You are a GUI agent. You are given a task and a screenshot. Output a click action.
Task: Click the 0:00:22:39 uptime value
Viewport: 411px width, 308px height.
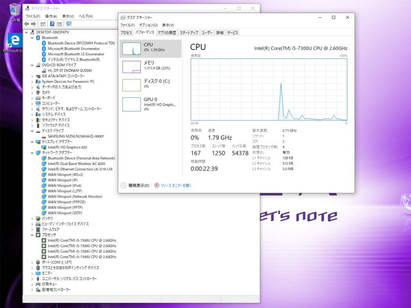204,169
